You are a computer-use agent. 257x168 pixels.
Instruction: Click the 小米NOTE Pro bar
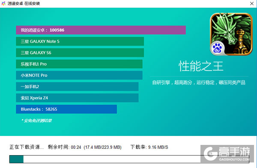(79, 75)
